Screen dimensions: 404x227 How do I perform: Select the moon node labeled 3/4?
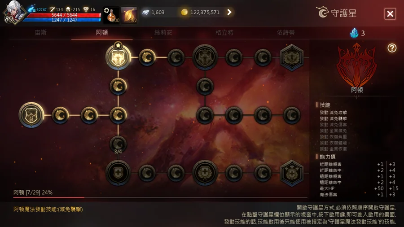tap(118, 144)
